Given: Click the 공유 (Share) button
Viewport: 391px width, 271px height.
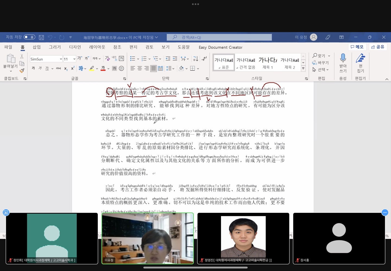Looking at the screenshot, I should (x=378, y=47).
